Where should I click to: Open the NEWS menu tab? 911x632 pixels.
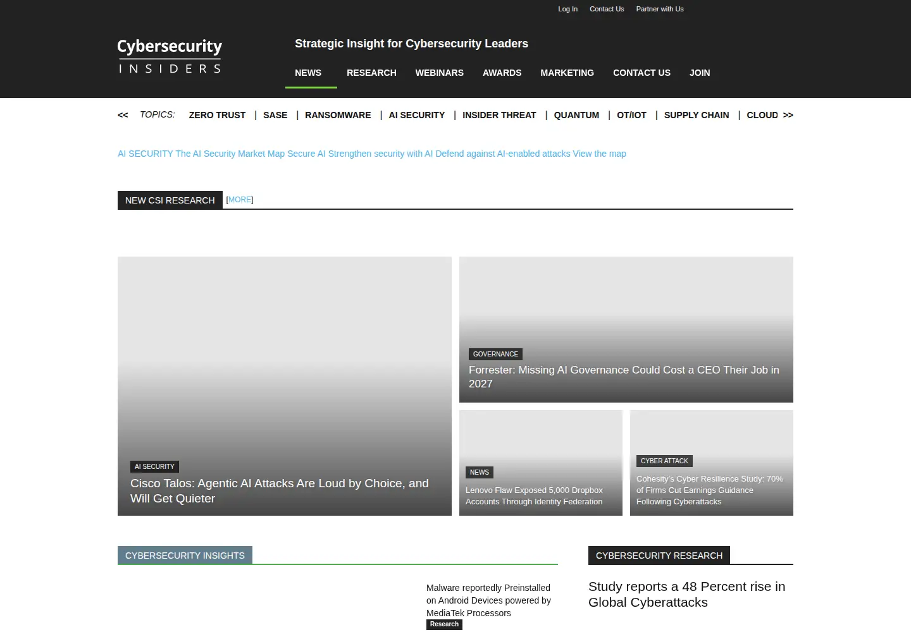308,73
